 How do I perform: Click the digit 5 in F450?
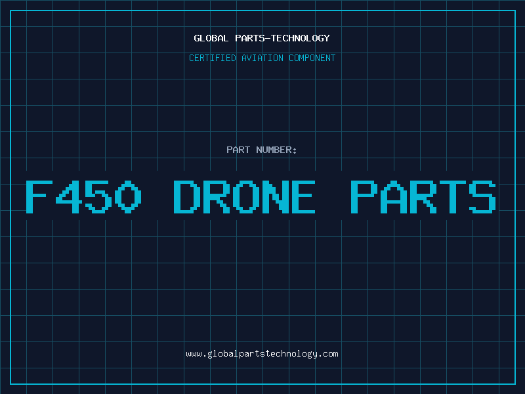pos(98,196)
